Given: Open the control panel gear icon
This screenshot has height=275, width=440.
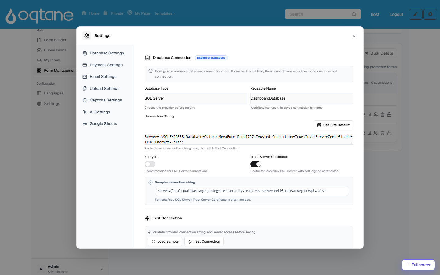Looking at the screenshot, I should tap(430, 14).
